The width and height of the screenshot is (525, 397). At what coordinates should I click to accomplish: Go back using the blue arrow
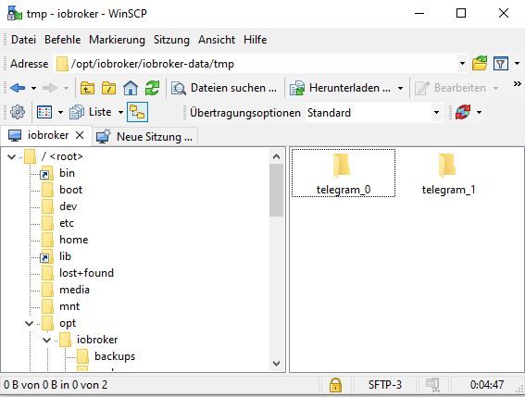[18, 88]
